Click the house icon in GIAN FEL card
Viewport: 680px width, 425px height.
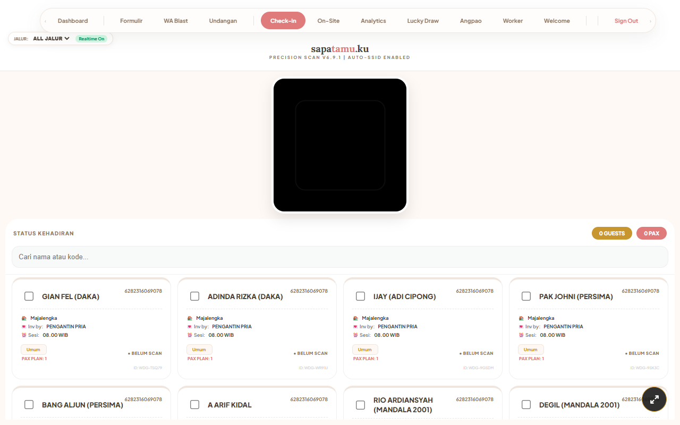coord(24,318)
